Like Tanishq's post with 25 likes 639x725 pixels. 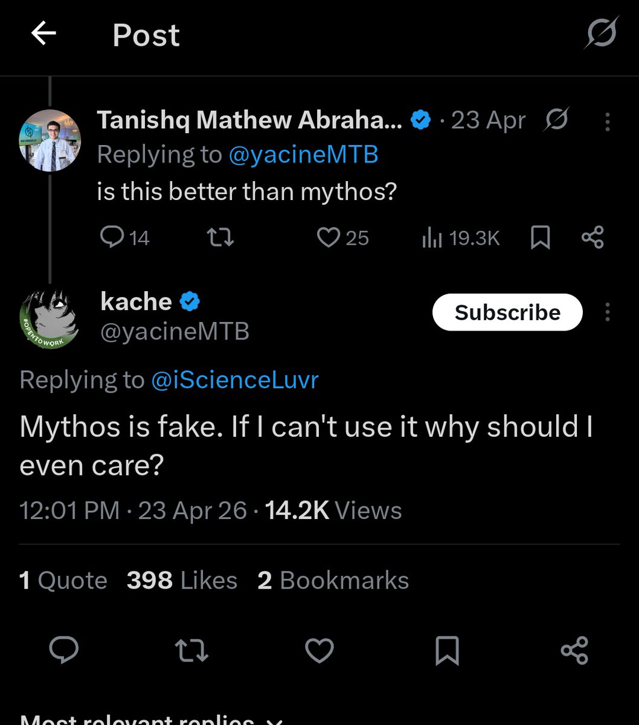coord(342,237)
